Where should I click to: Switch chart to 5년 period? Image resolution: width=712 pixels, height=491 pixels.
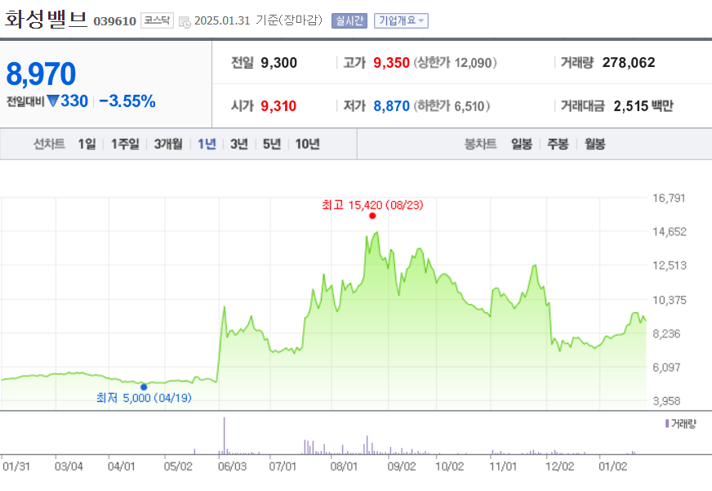272,144
